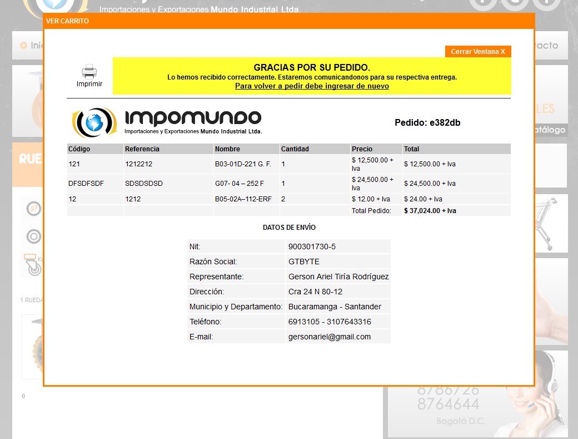The image size is (578, 439).
Task: Open the Google+ icon top right
Action: pyautogui.click(x=514, y=3)
